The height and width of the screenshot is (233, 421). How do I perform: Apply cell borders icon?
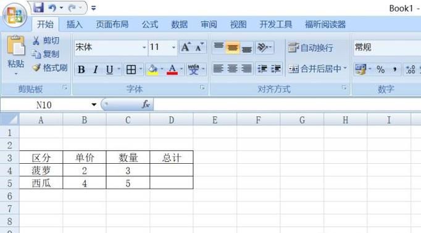(x=131, y=70)
